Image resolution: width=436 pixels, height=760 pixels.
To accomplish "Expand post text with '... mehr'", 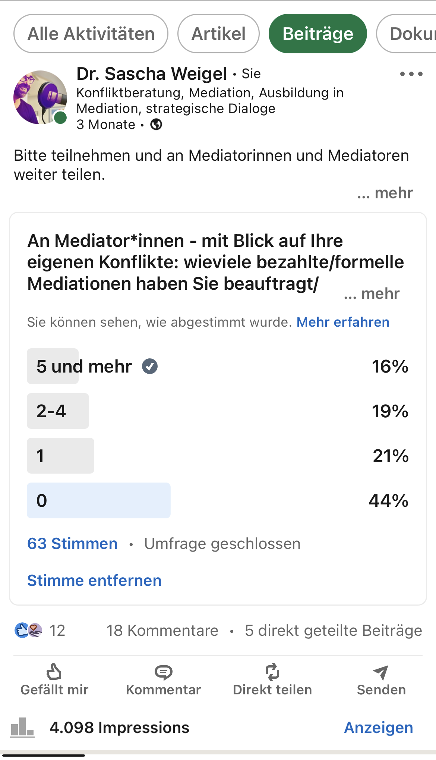I will (x=385, y=193).
